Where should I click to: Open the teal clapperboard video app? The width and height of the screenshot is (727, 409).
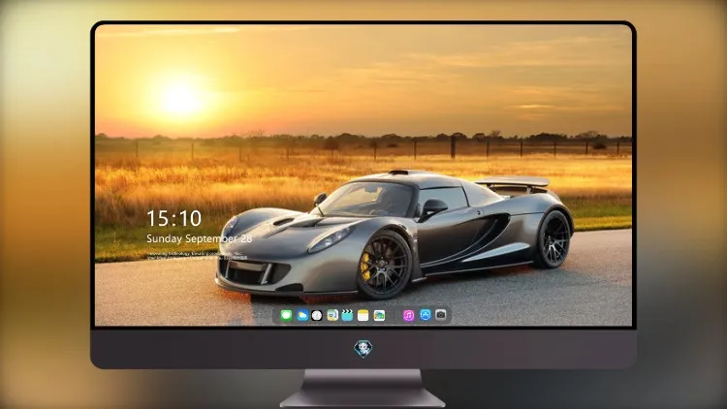click(x=347, y=315)
